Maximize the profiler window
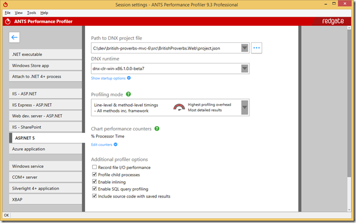Viewport: 356px width, 223px height. 334,4
